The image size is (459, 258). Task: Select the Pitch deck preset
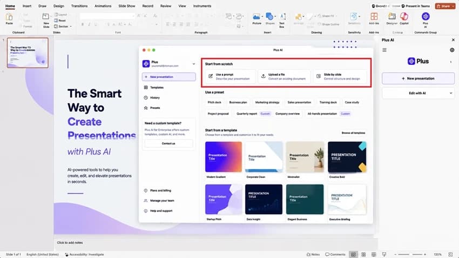coord(214,102)
